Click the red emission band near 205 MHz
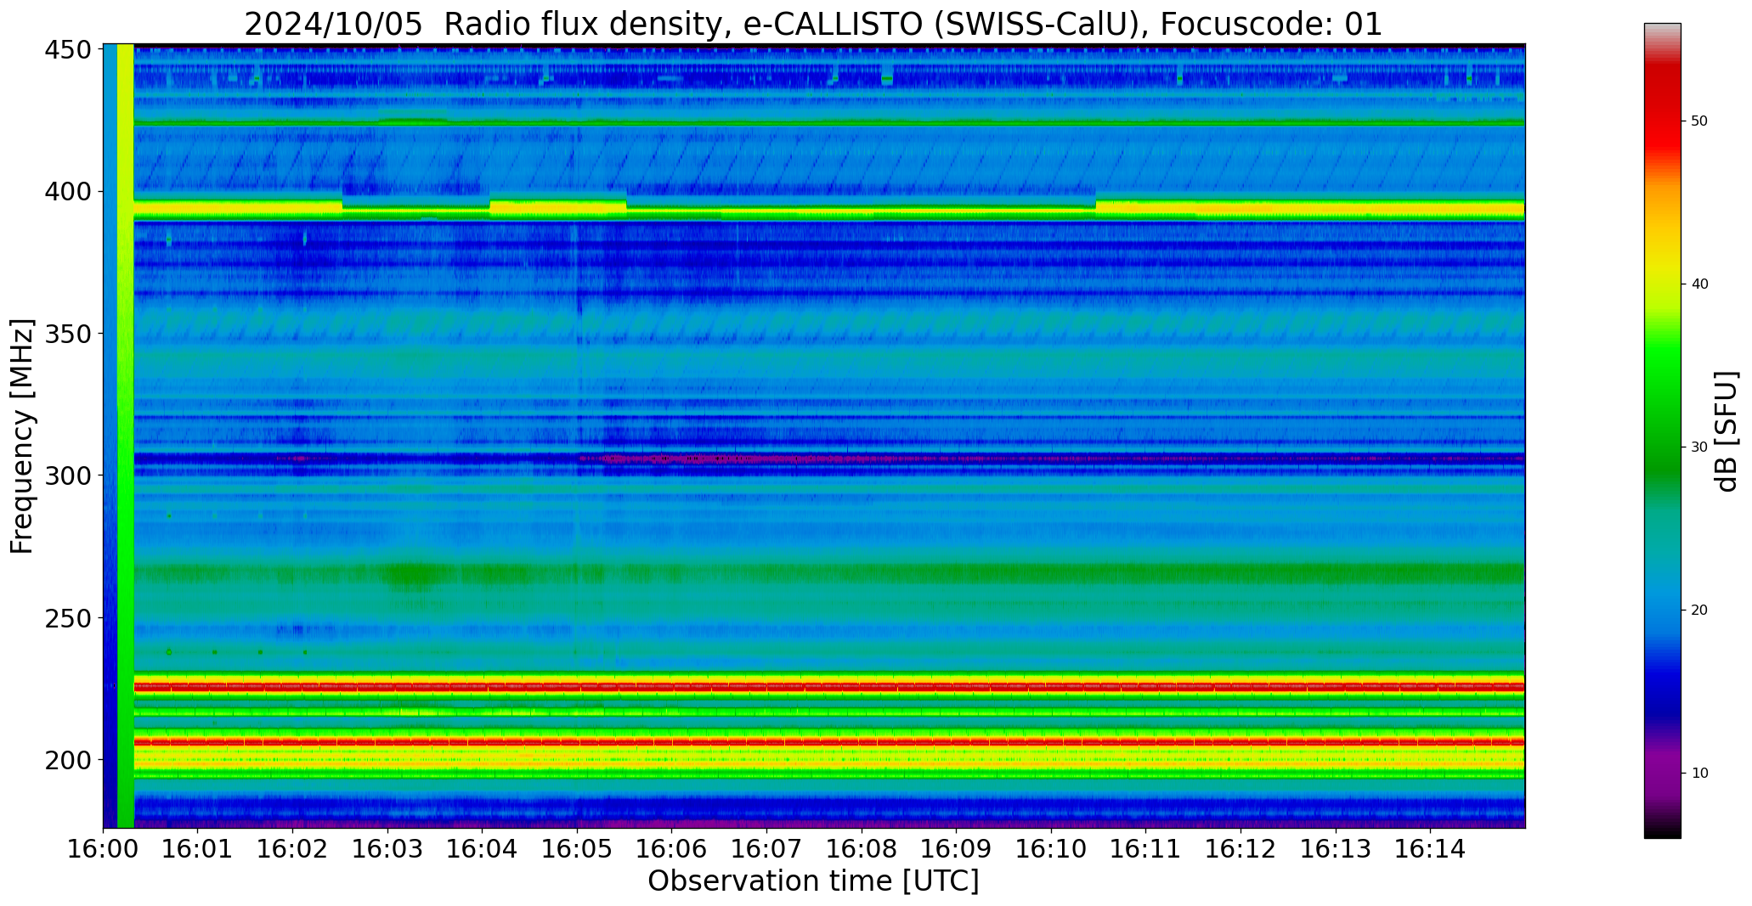 [828, 742]
